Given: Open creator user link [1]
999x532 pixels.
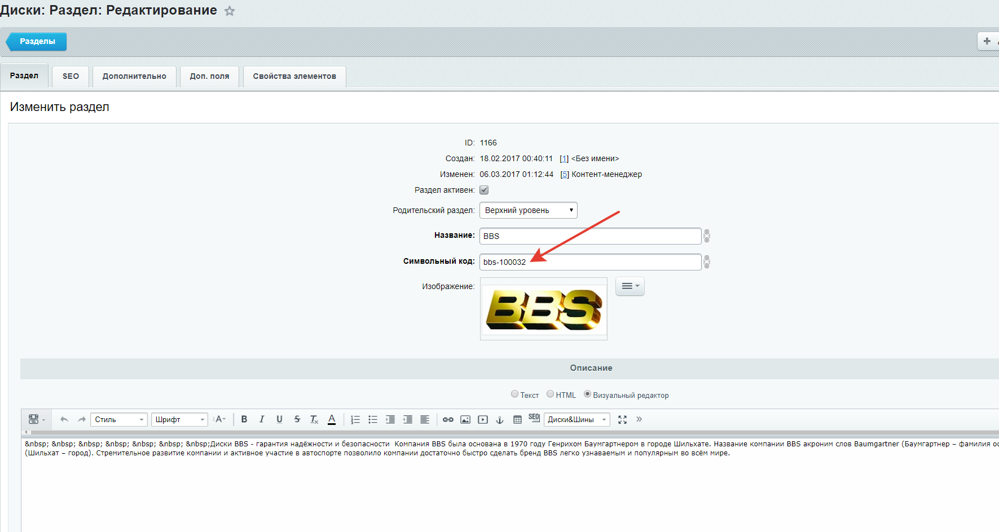Looking at the screenshot, I should [x=564, y=159].
